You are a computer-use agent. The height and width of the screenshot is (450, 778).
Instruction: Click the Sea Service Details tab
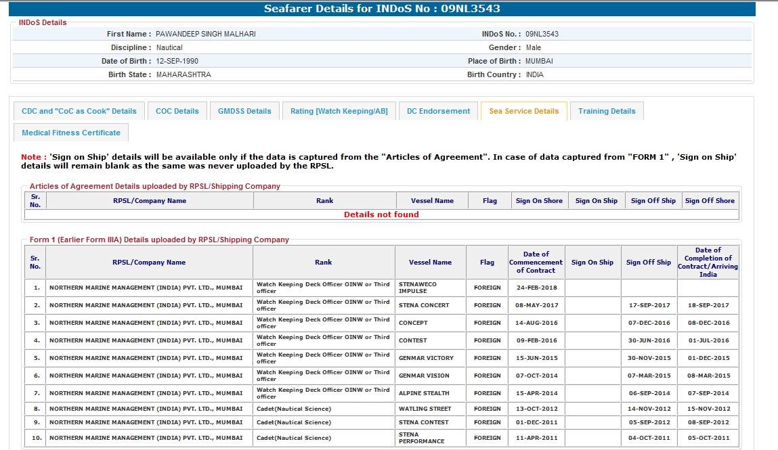pos(523,111)
